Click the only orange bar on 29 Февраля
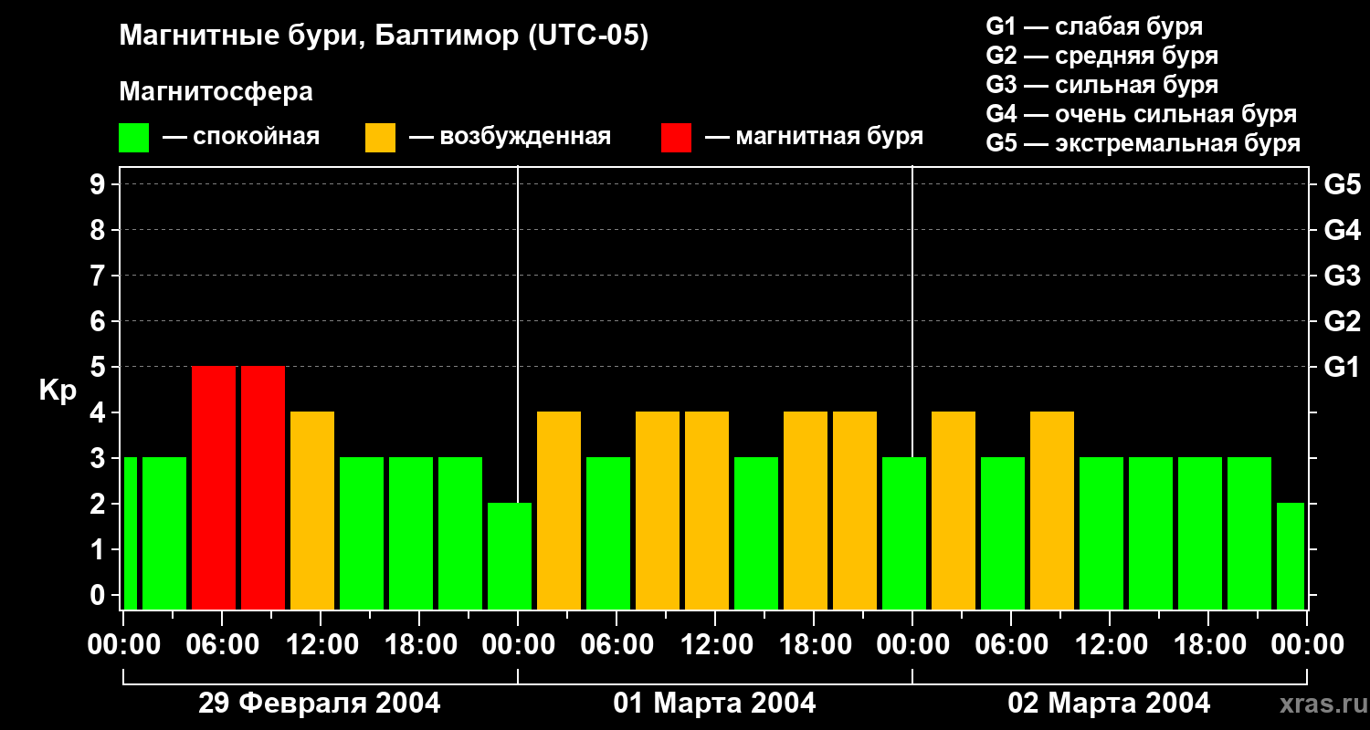Screen dimensions: 1370x730 point(312,510)
